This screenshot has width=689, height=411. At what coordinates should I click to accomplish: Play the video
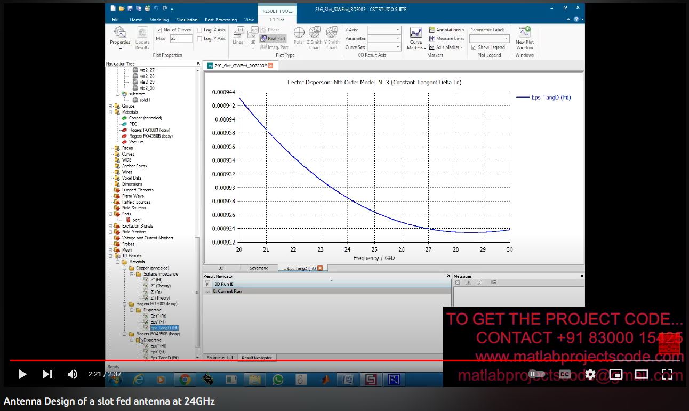click(22, 374)
